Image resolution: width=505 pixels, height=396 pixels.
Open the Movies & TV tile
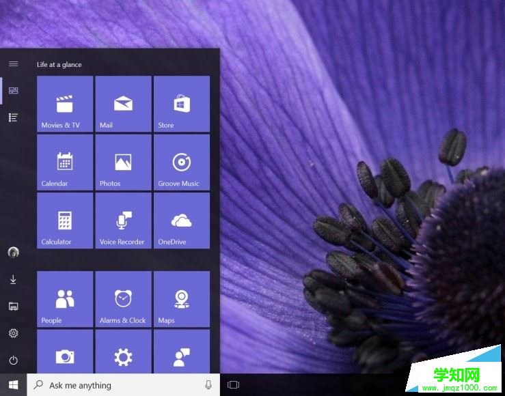[x=65, y=104]
